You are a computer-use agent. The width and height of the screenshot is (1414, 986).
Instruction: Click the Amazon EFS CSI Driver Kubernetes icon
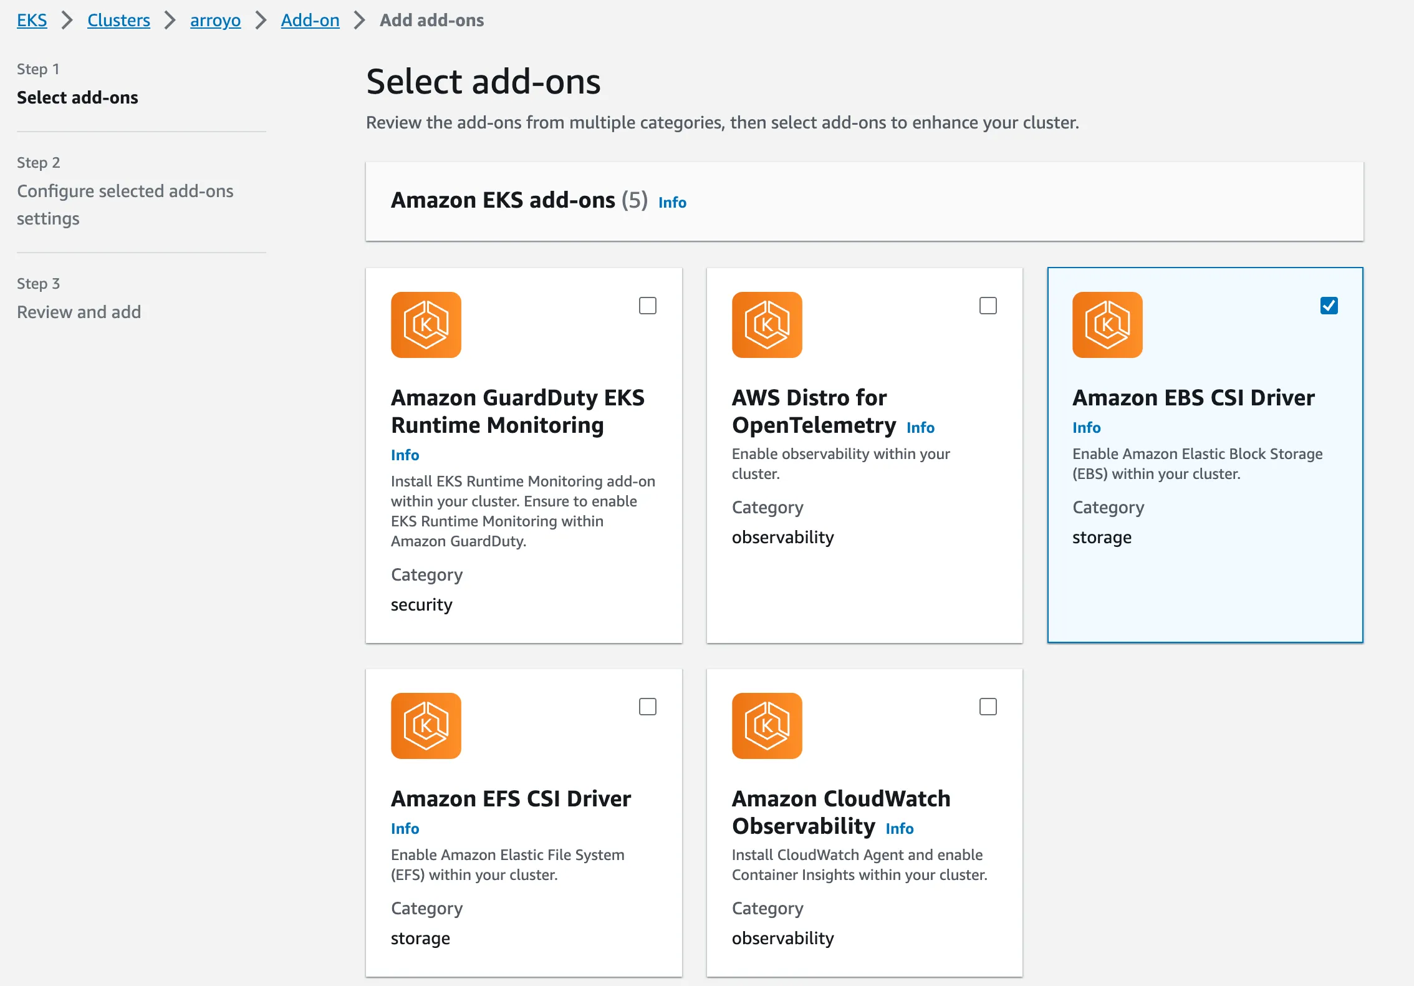click(x=426, y=725)
